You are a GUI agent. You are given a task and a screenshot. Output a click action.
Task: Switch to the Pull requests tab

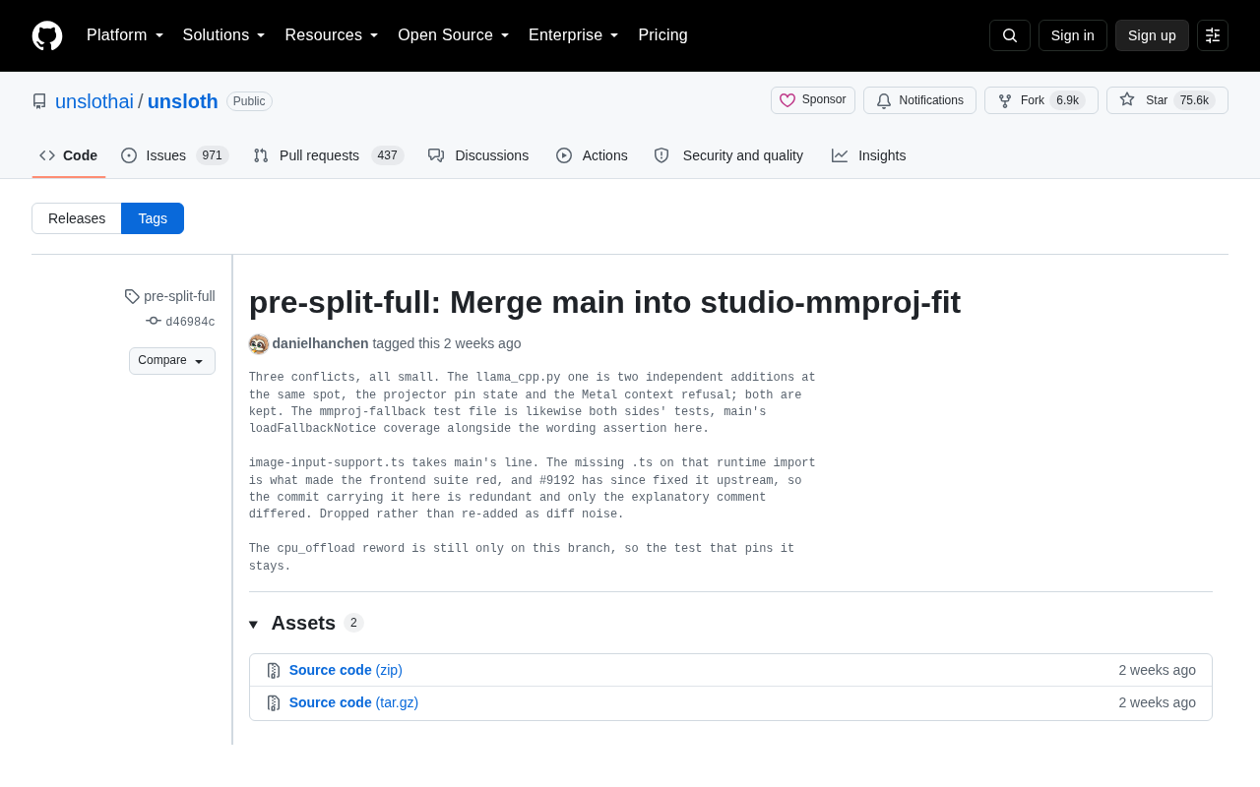(x=329, y=155)
